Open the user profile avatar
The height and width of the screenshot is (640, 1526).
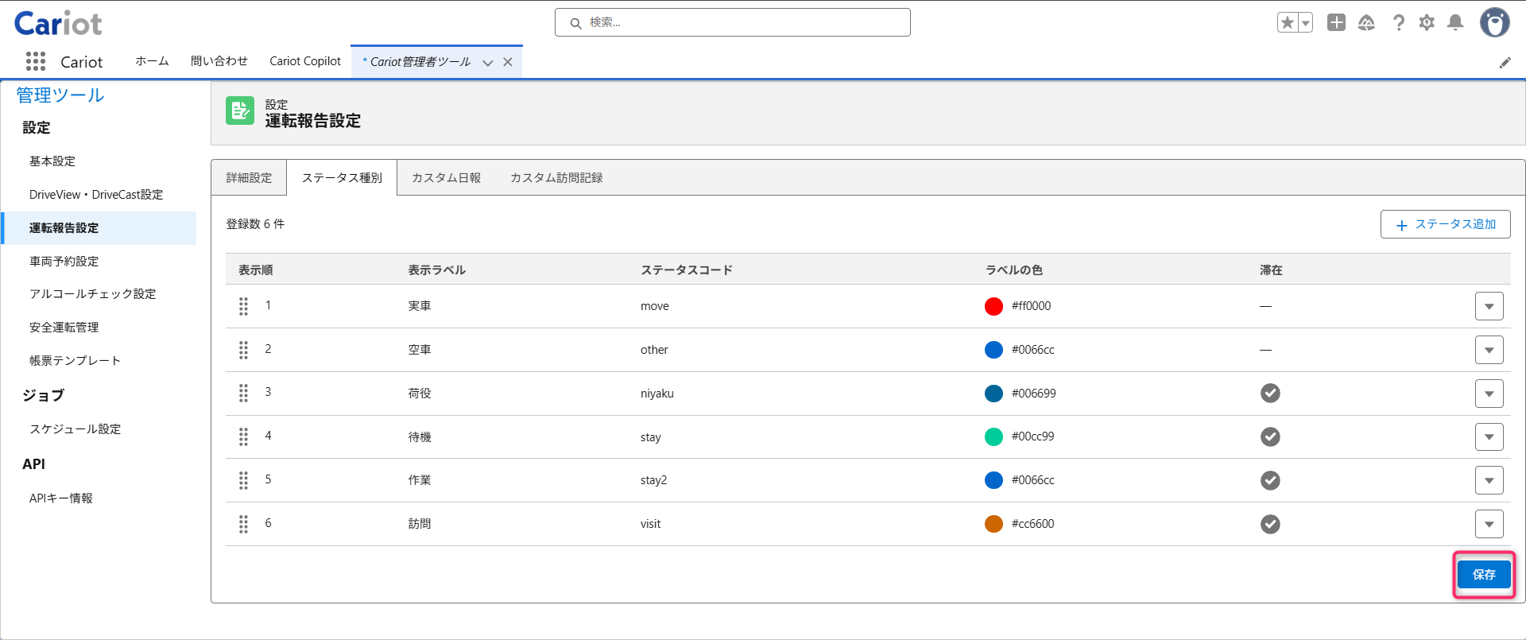click(1494, 22)
